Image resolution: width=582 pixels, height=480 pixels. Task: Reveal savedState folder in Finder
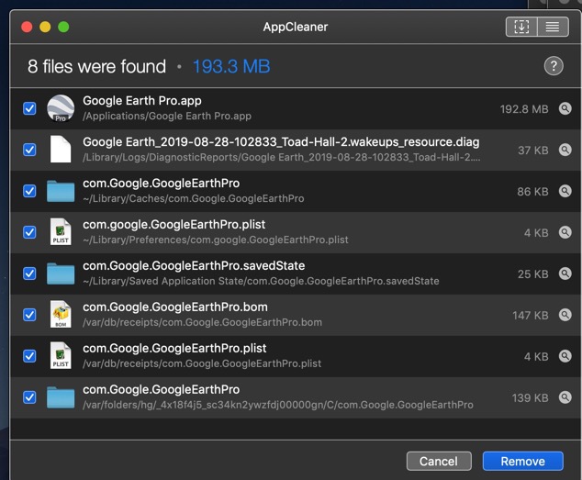(x=565, y=273)
